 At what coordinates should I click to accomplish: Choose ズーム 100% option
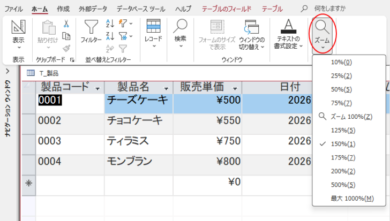click(x=349, y=117)
